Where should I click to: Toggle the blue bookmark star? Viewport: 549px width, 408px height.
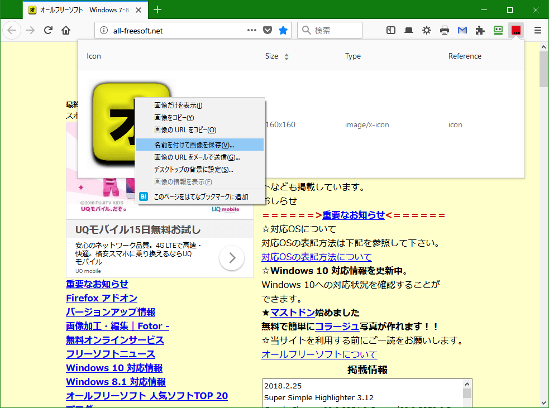283,31
